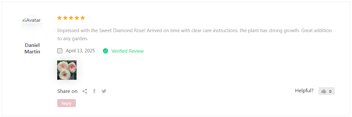Click the thumbs-up helpful icon
352x117 pixels.
pyautogui.click(x=323, y=91)
